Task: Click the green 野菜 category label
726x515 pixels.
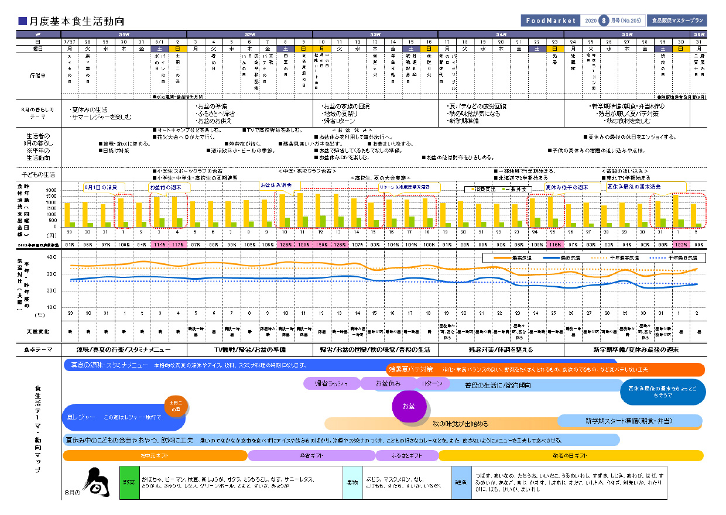Action: [x=129, y=483]
